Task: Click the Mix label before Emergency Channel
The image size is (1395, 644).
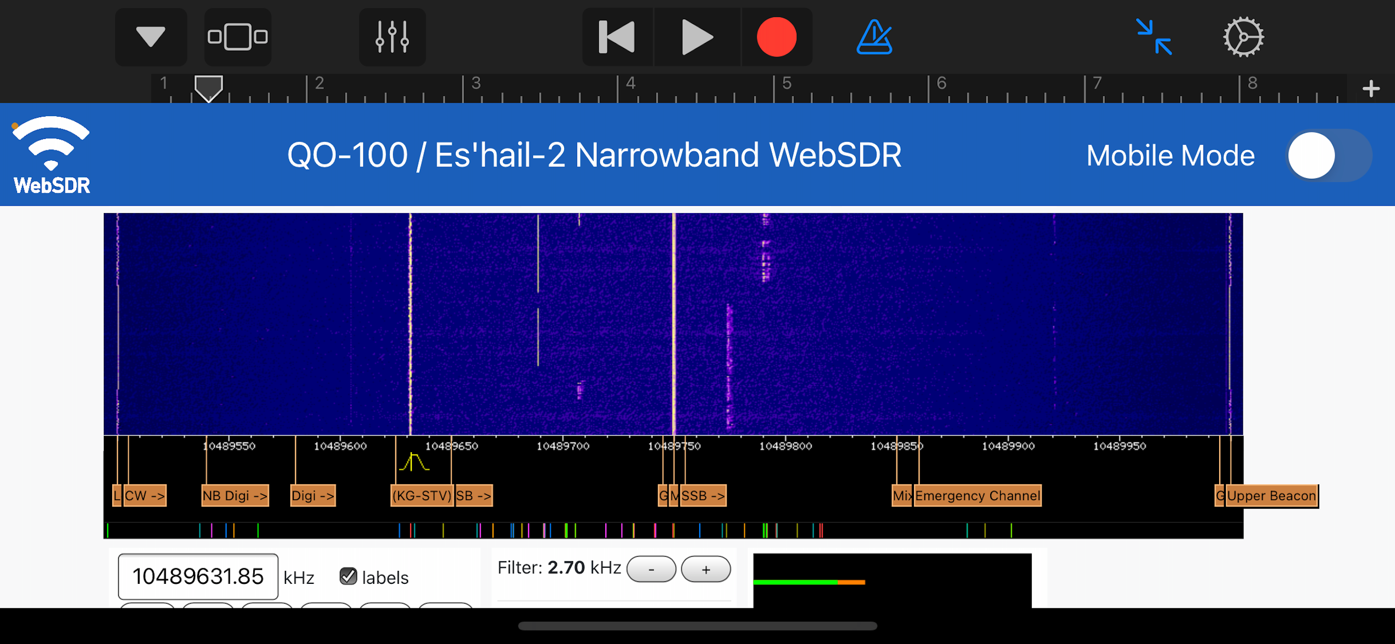Action: pos(902,496)
